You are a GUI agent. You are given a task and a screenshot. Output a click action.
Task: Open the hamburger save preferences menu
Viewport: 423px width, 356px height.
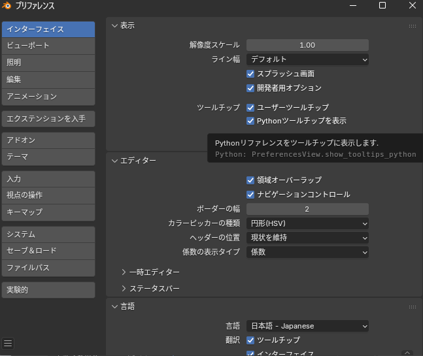pyautogui.click(x=8, y=344)
